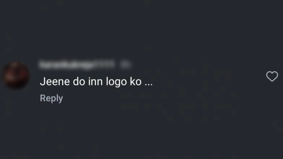Expand the truncated comment ending in '...'

(x=149, y=84)
